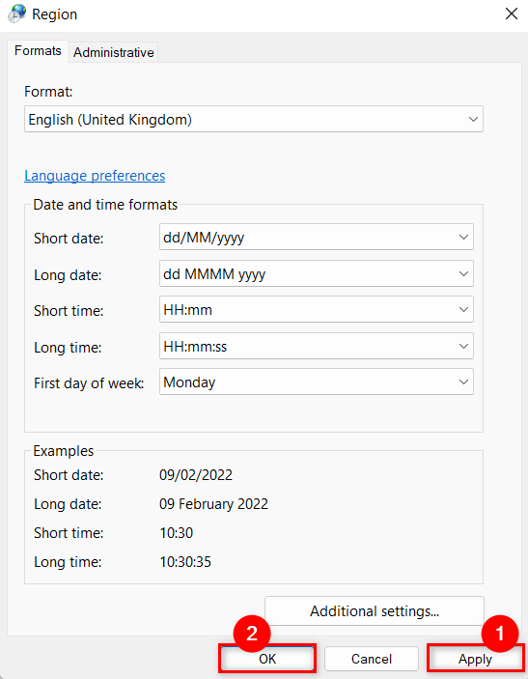Confirm changes with the OK button
The image size is (528, 679).
267,659
